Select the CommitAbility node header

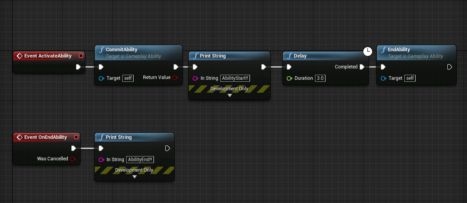138,52
